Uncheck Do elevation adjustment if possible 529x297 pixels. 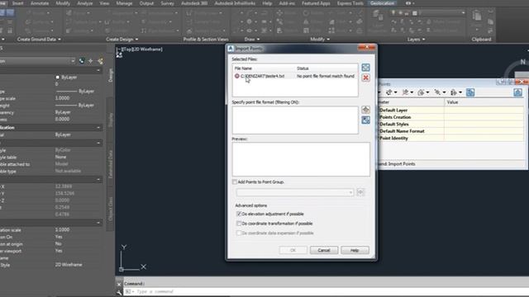click(x=239, y=214)
